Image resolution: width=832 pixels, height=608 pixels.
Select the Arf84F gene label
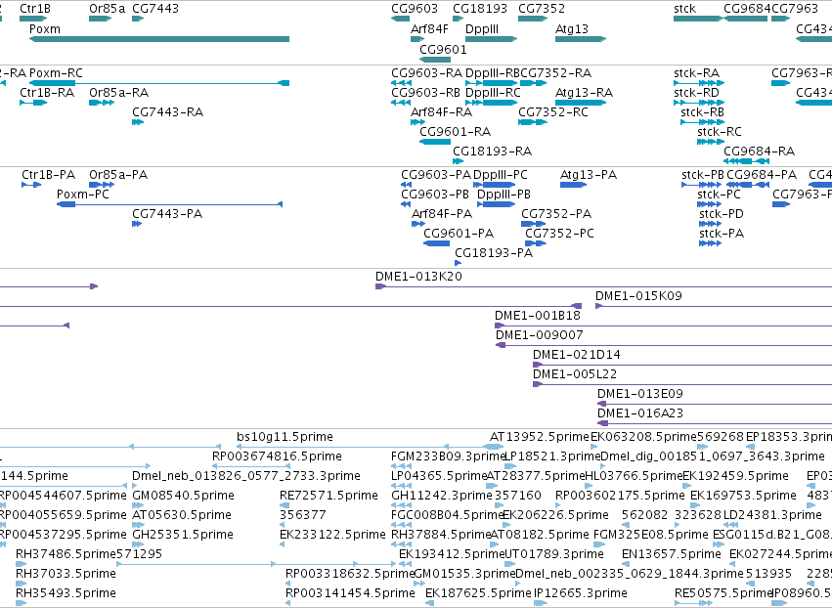point(429,29)
